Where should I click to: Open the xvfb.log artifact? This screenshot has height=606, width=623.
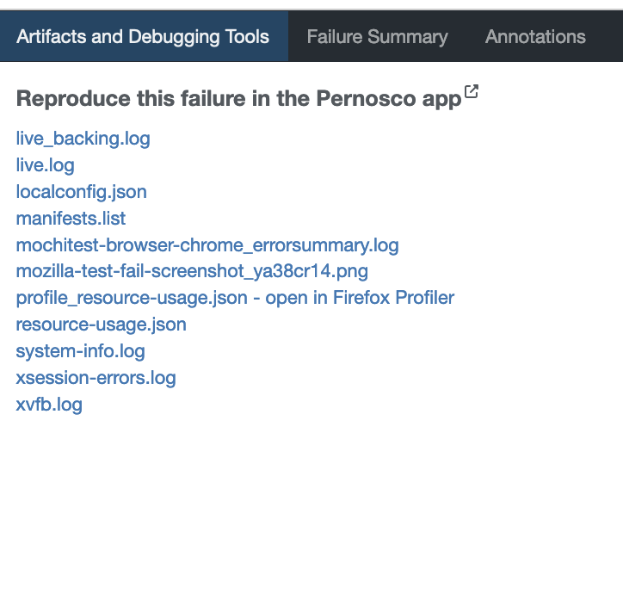(49, 405)
